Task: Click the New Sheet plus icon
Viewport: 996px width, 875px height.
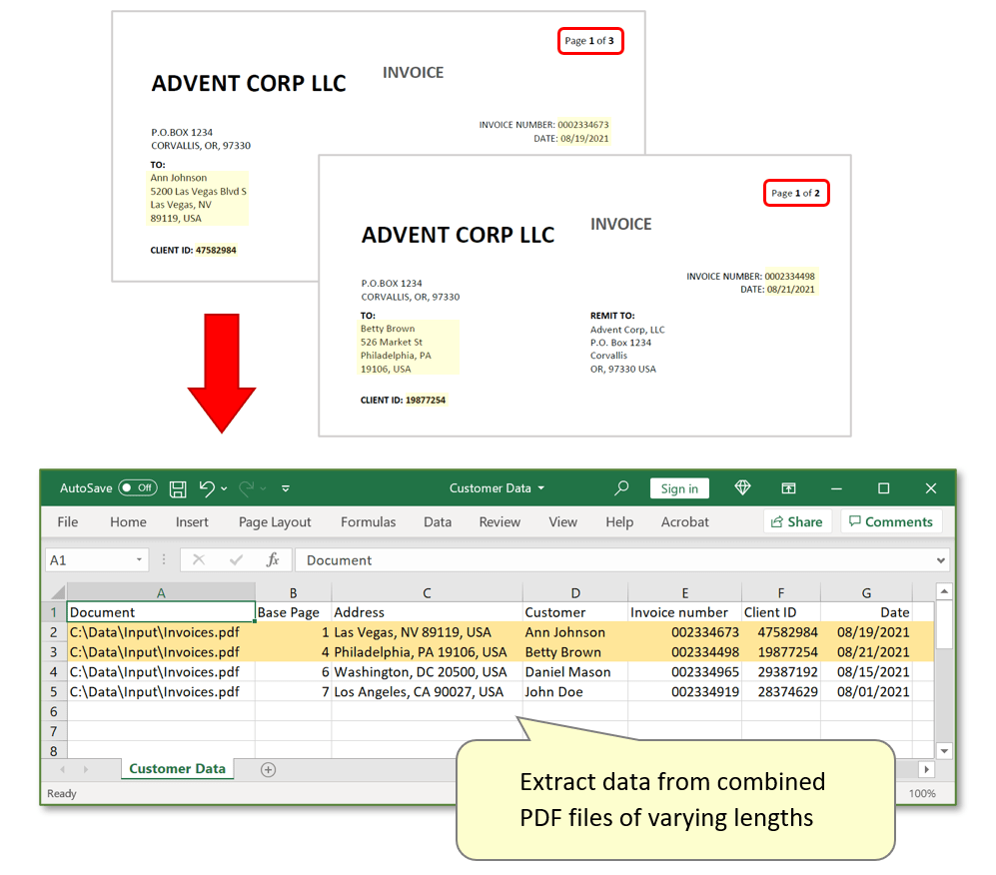Action: 268,769
